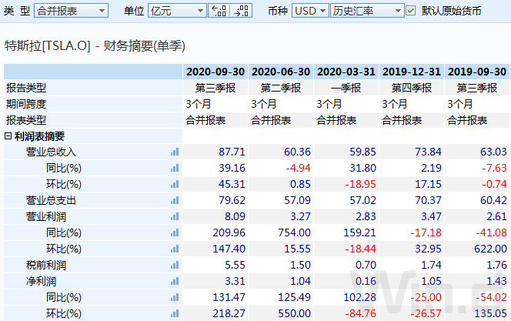Click the 期间跨度 row label
Image resolution: width=511 pixels, height=321 pixels.
(26, 104)
